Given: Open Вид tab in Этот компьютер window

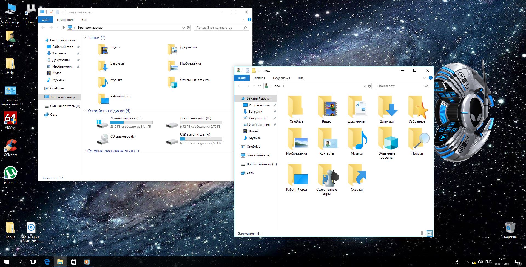Looking at the screenshot, I should 84,20.
